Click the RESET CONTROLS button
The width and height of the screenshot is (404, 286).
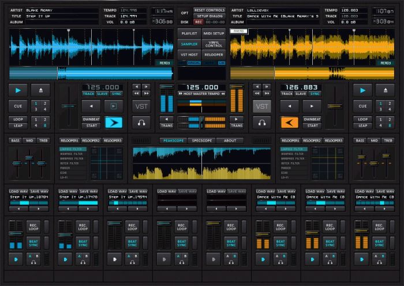(x=210, y=10)
